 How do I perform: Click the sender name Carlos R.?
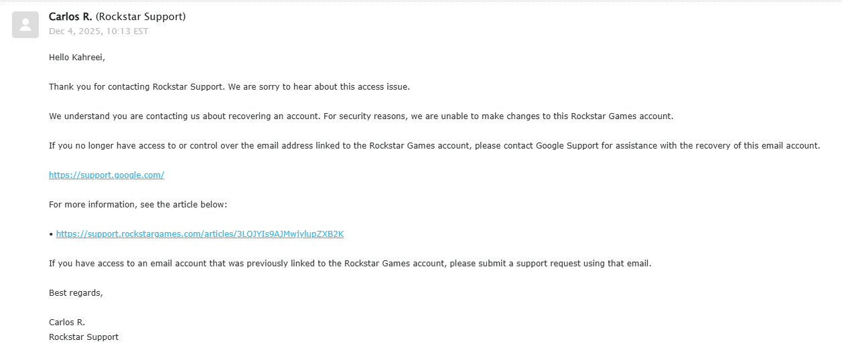point(70,17)
